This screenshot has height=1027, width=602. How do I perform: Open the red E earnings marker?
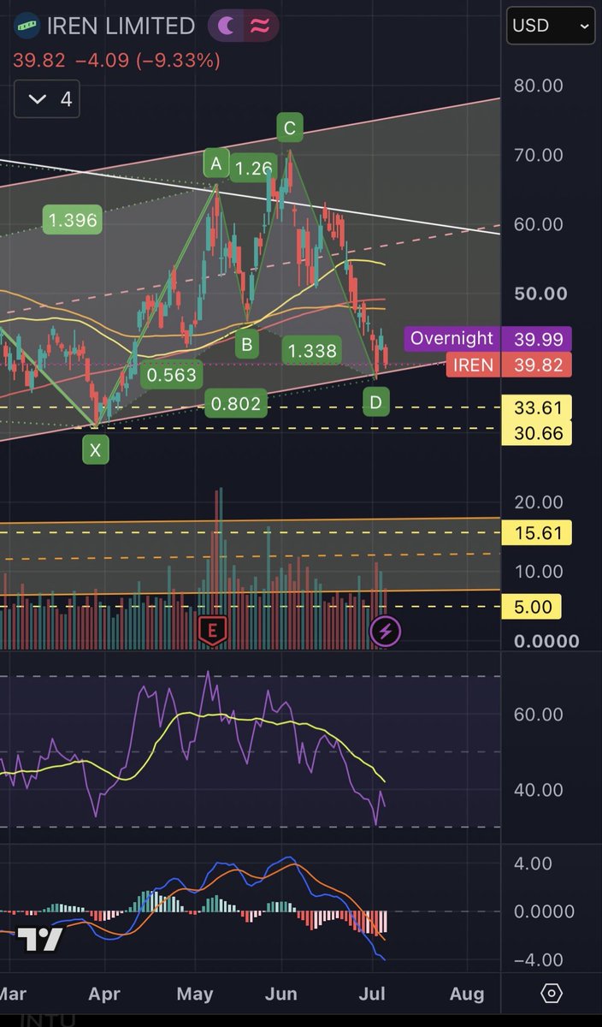(x=211, y=632)
